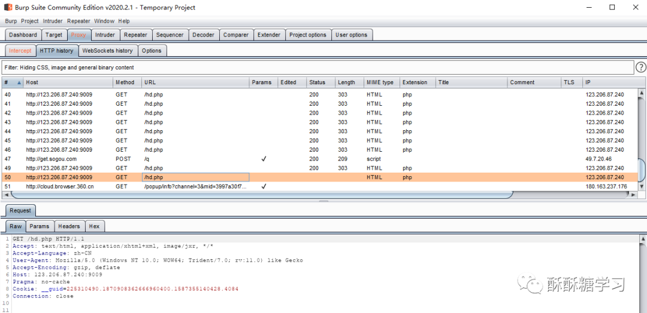Image resolution: width=647 pixels, height=313 pixels.
Task: Sort by the URL column header
Action: pyautogui.click(x=195, y=82)
